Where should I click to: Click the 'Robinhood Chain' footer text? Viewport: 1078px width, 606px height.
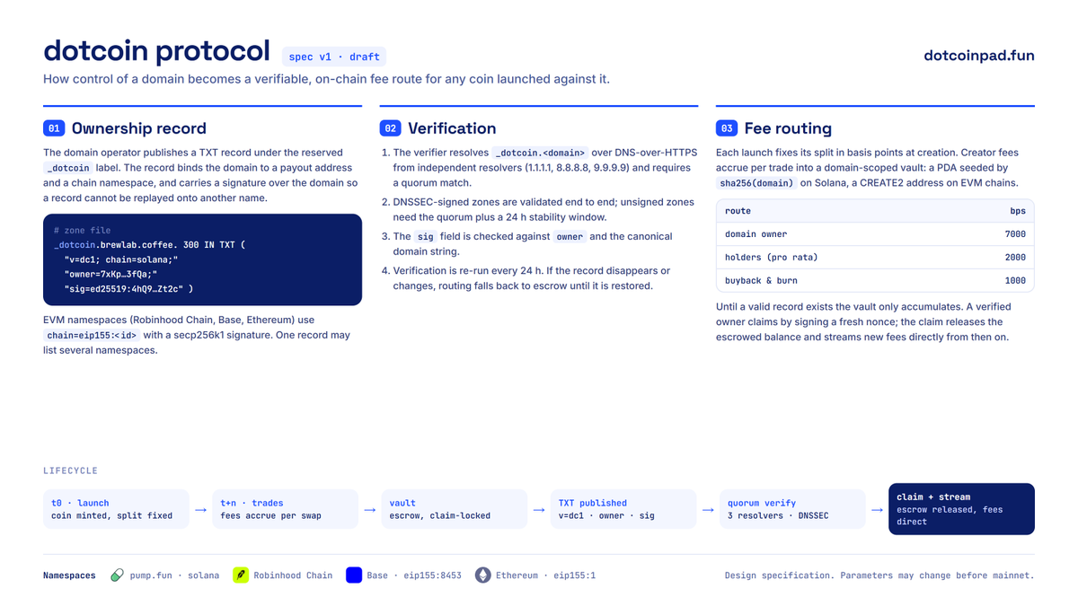(293, 575)
